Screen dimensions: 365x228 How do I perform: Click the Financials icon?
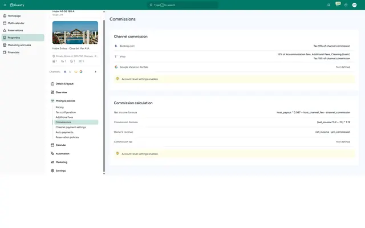pos(5,52)
